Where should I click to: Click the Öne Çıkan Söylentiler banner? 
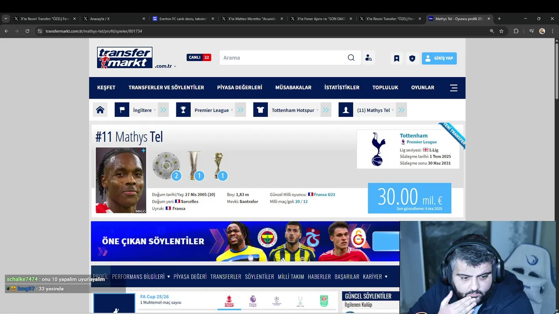point(245,241)
